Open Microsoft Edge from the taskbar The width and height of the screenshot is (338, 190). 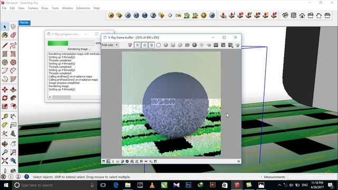tap(116, 185)
